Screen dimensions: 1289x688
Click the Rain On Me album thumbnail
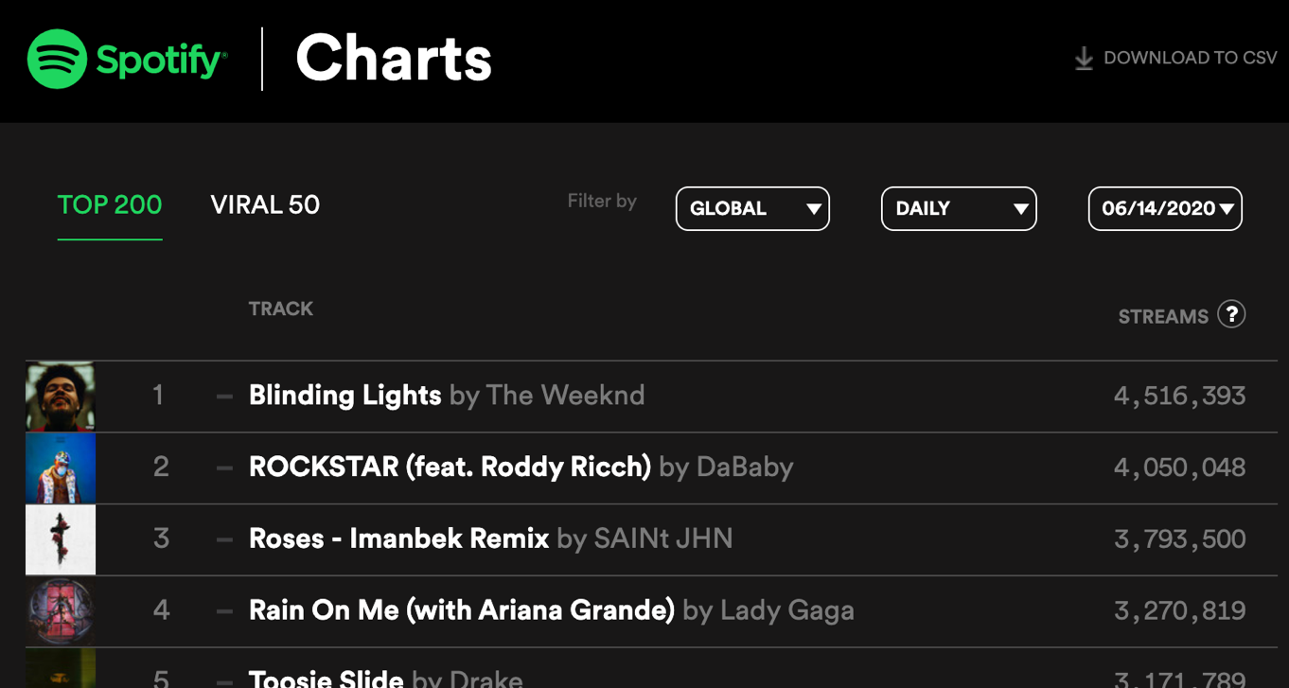[61, 610]
